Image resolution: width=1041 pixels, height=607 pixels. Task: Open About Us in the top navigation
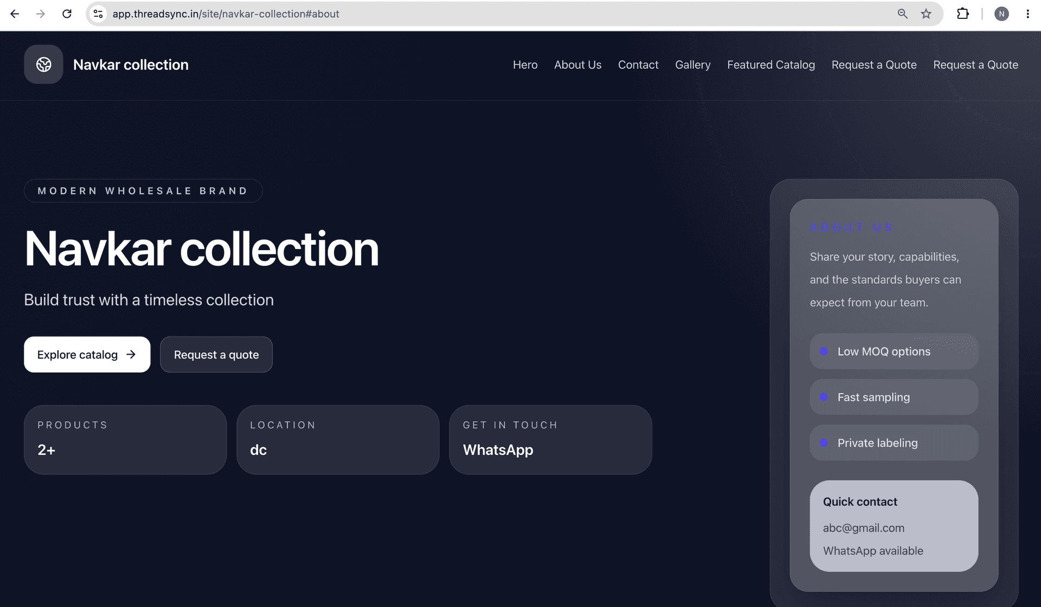click(x=577, y=65)
